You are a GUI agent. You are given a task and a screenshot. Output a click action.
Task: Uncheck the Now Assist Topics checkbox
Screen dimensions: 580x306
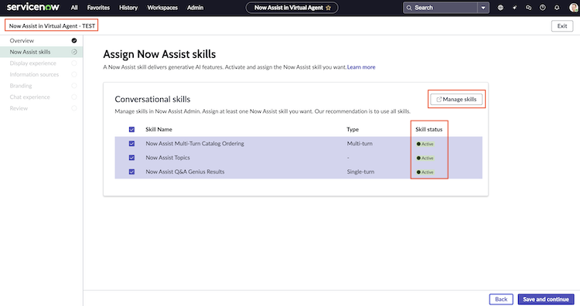click(x=131, y=158)
